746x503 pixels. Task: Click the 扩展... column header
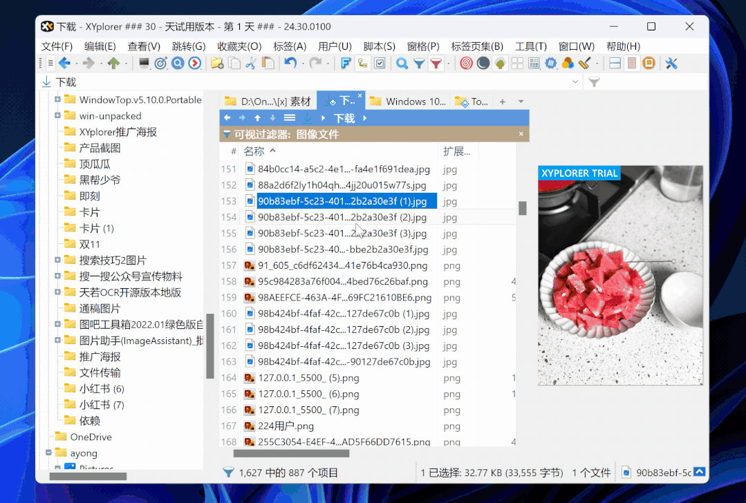[x=457, y=151]
